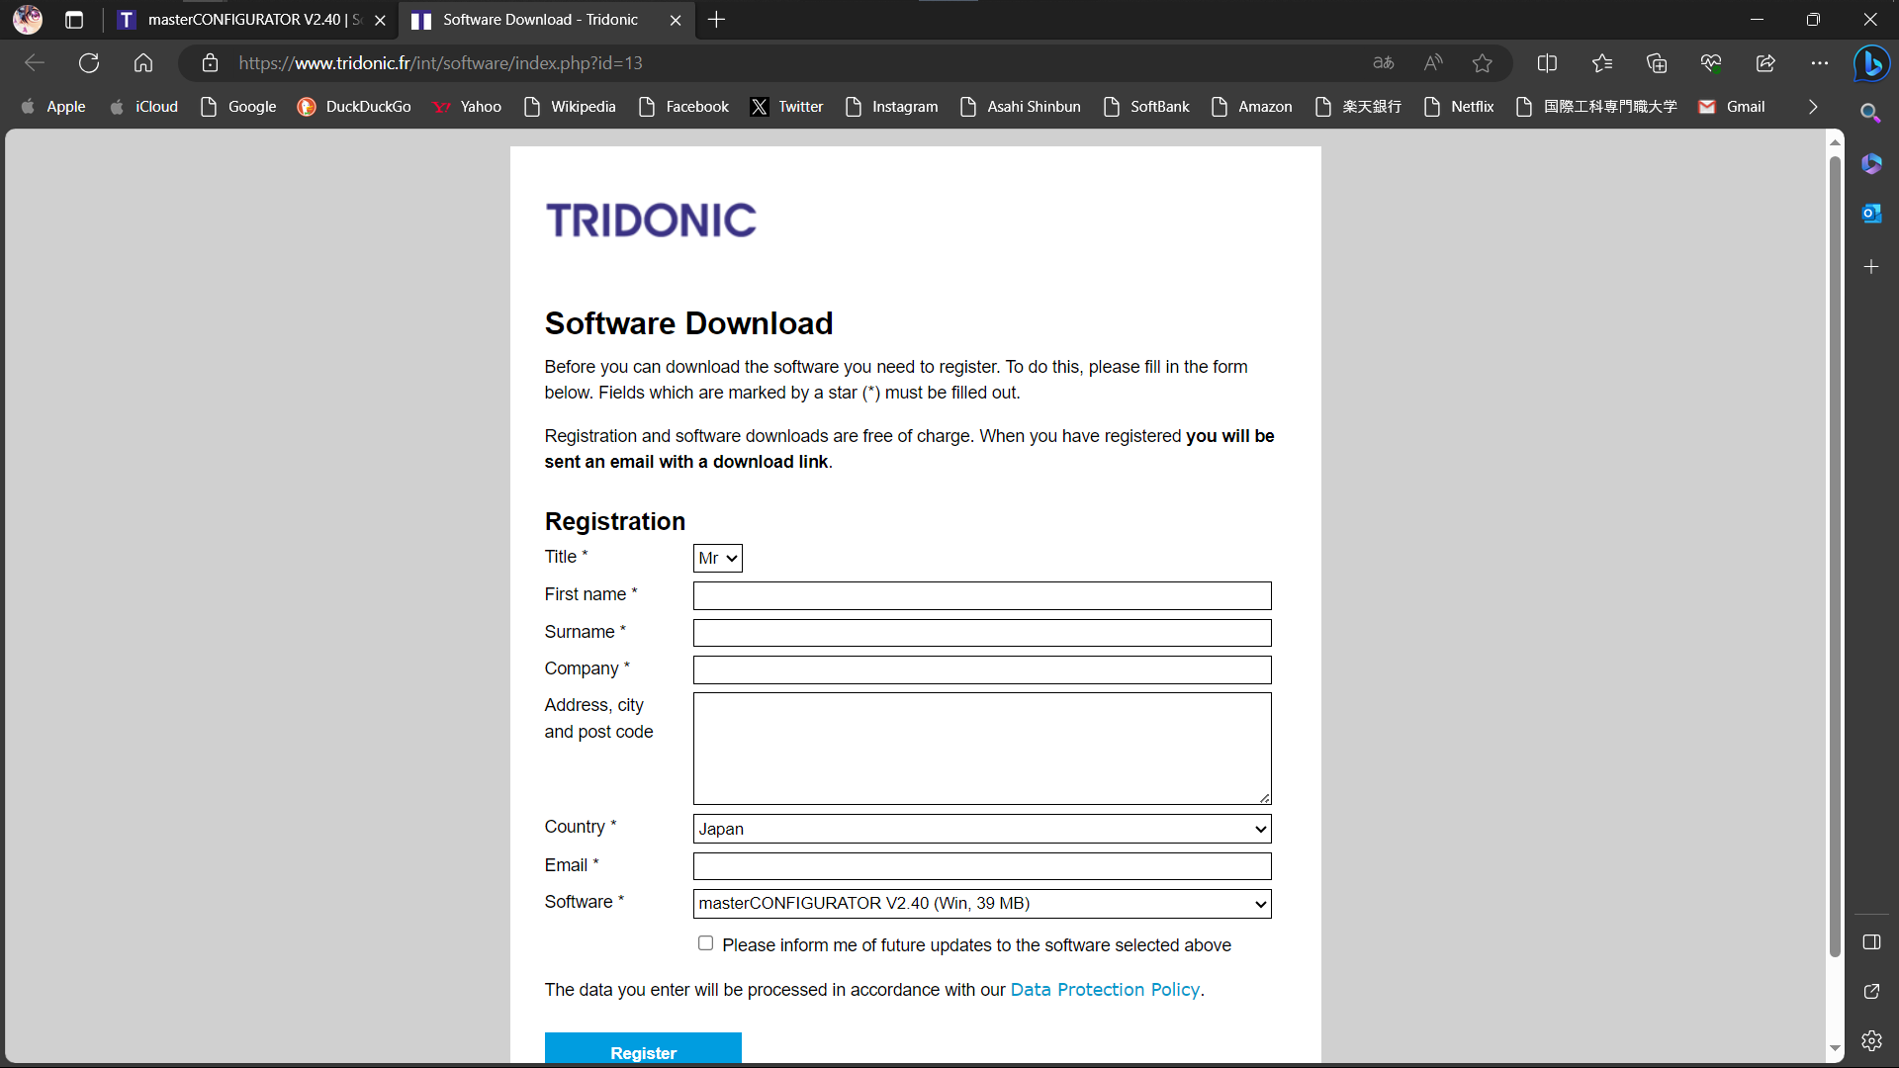Image resolution: width=1899 pixels, height=1068 pixels.
Task: Expand the Title dropdown showing Mr
Action: click(717, 559)
